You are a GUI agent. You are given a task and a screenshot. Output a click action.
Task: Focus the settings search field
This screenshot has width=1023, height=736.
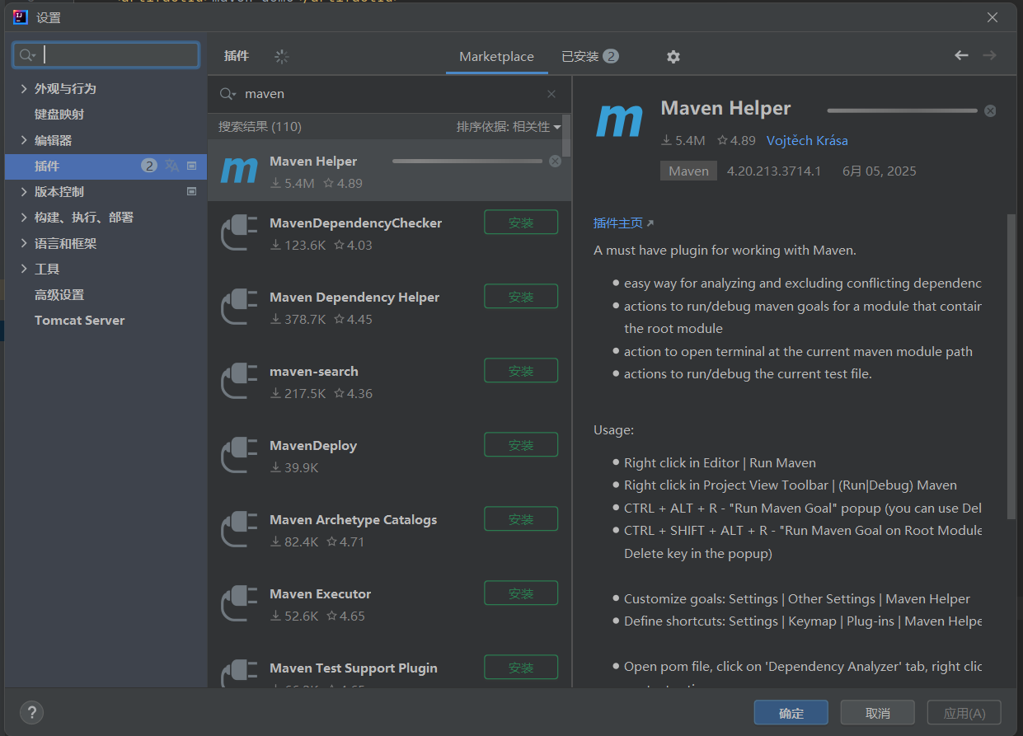[x=106, y=55]
